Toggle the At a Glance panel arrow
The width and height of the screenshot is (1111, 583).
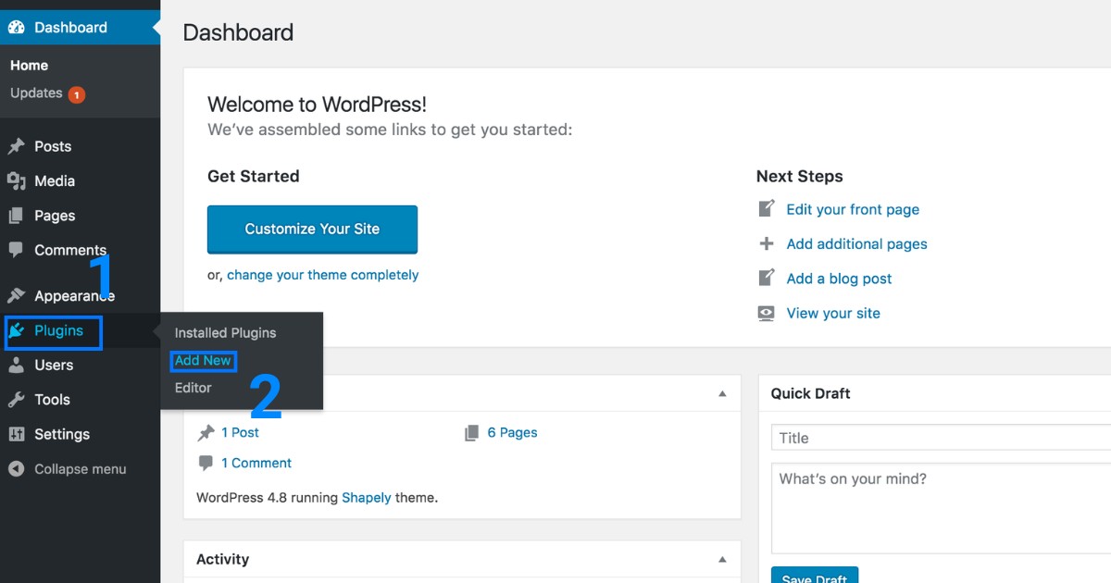point(722,394)
